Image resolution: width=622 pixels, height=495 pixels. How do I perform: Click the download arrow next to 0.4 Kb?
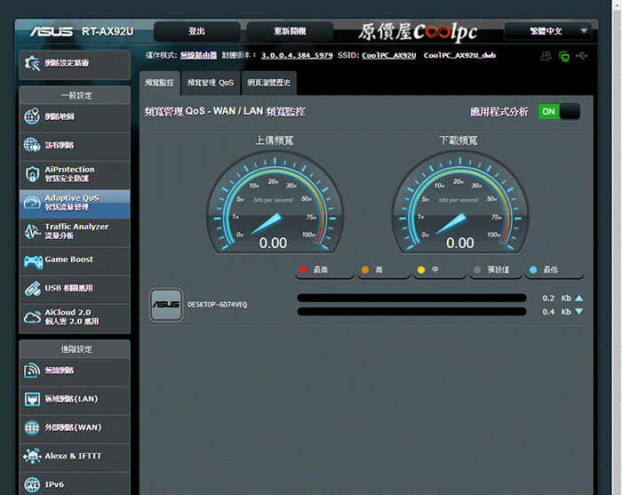click(578, 312)
